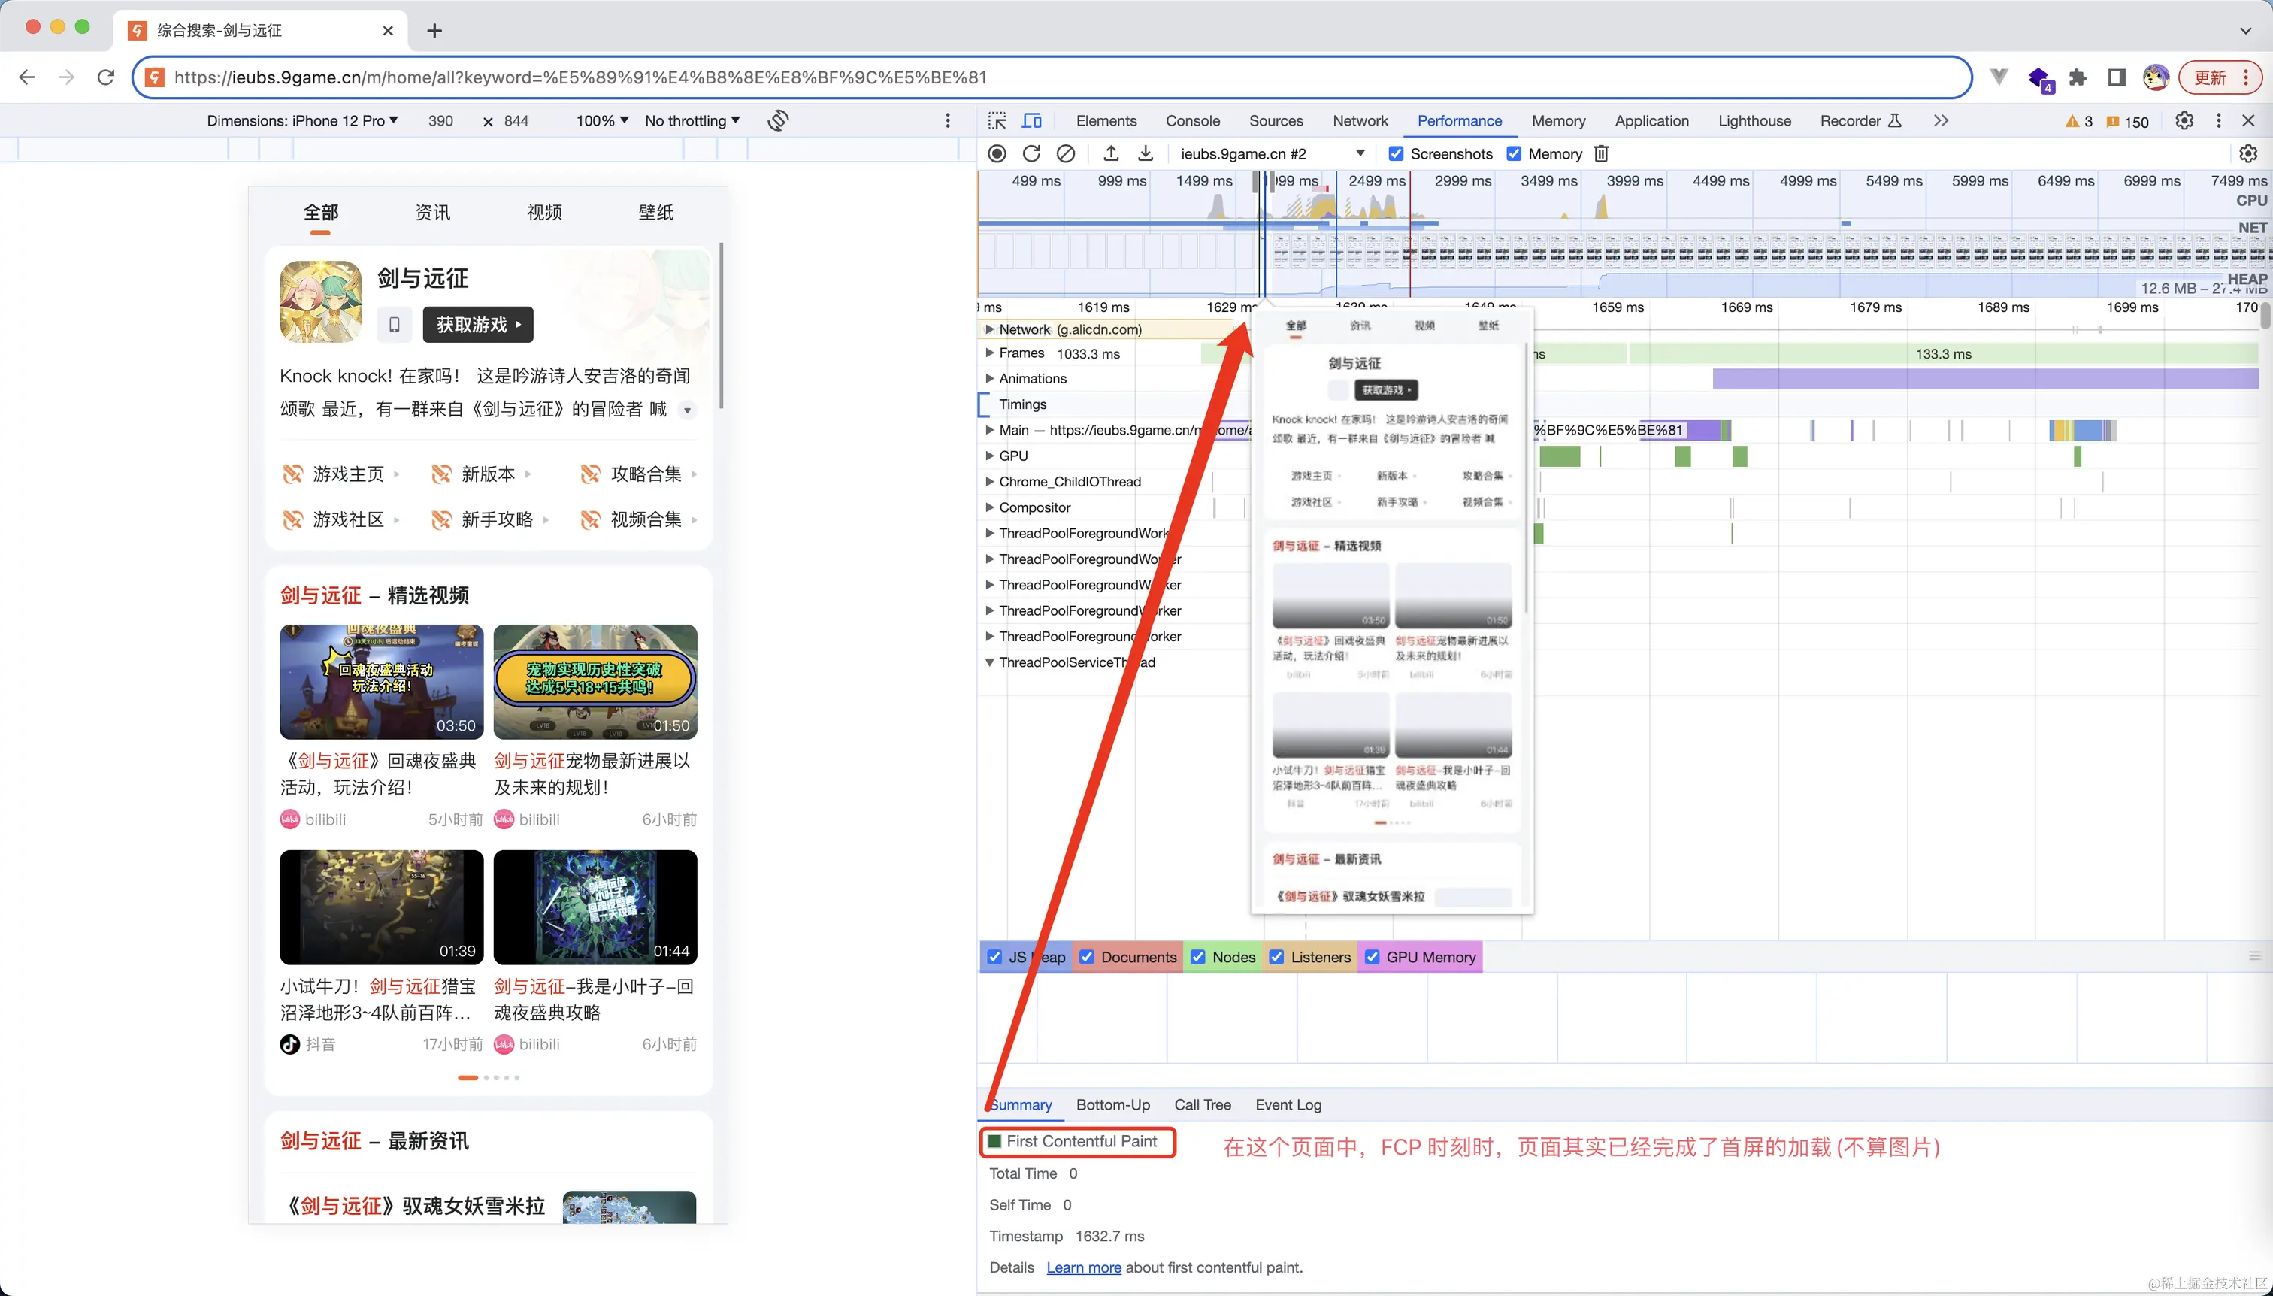Screen dimensions: 2273x1296
Task: Click the record performance profile button
Action: (x=997, y=154)
